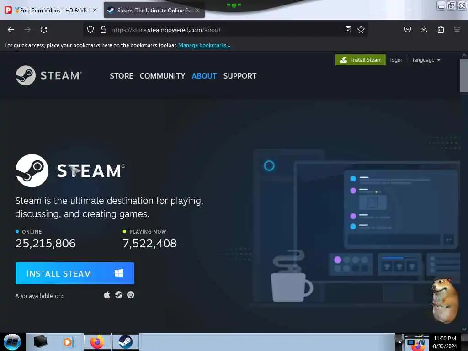Image resolution: width=468 pixels, height=351 pixels.
Task: Click the forward navigation arrow
Action: (x=27, y=30)
